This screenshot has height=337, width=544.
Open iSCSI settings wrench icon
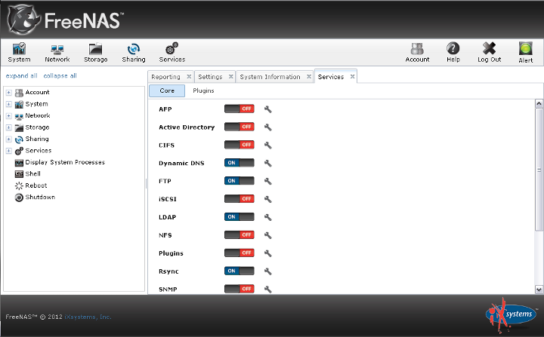(267, 199)
